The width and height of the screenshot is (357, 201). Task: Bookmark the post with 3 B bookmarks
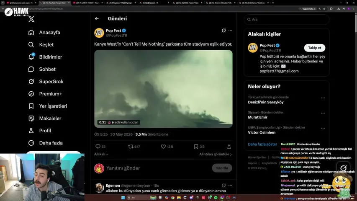click(x=199, y=147)
